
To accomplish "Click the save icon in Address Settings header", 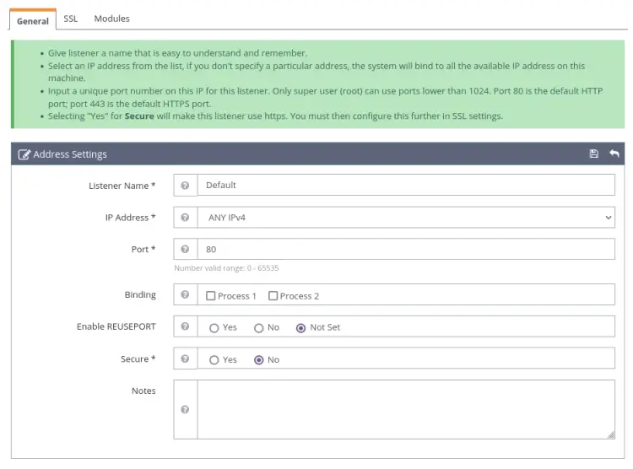I will 594,154.
